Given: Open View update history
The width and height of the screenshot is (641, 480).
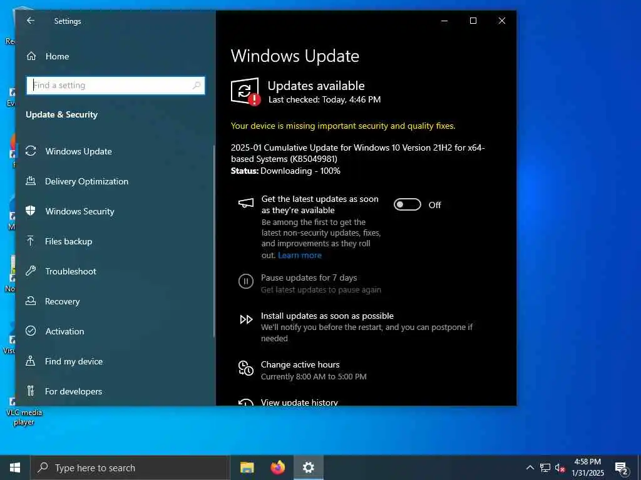Looking at the screenshot, I should 299,402.
